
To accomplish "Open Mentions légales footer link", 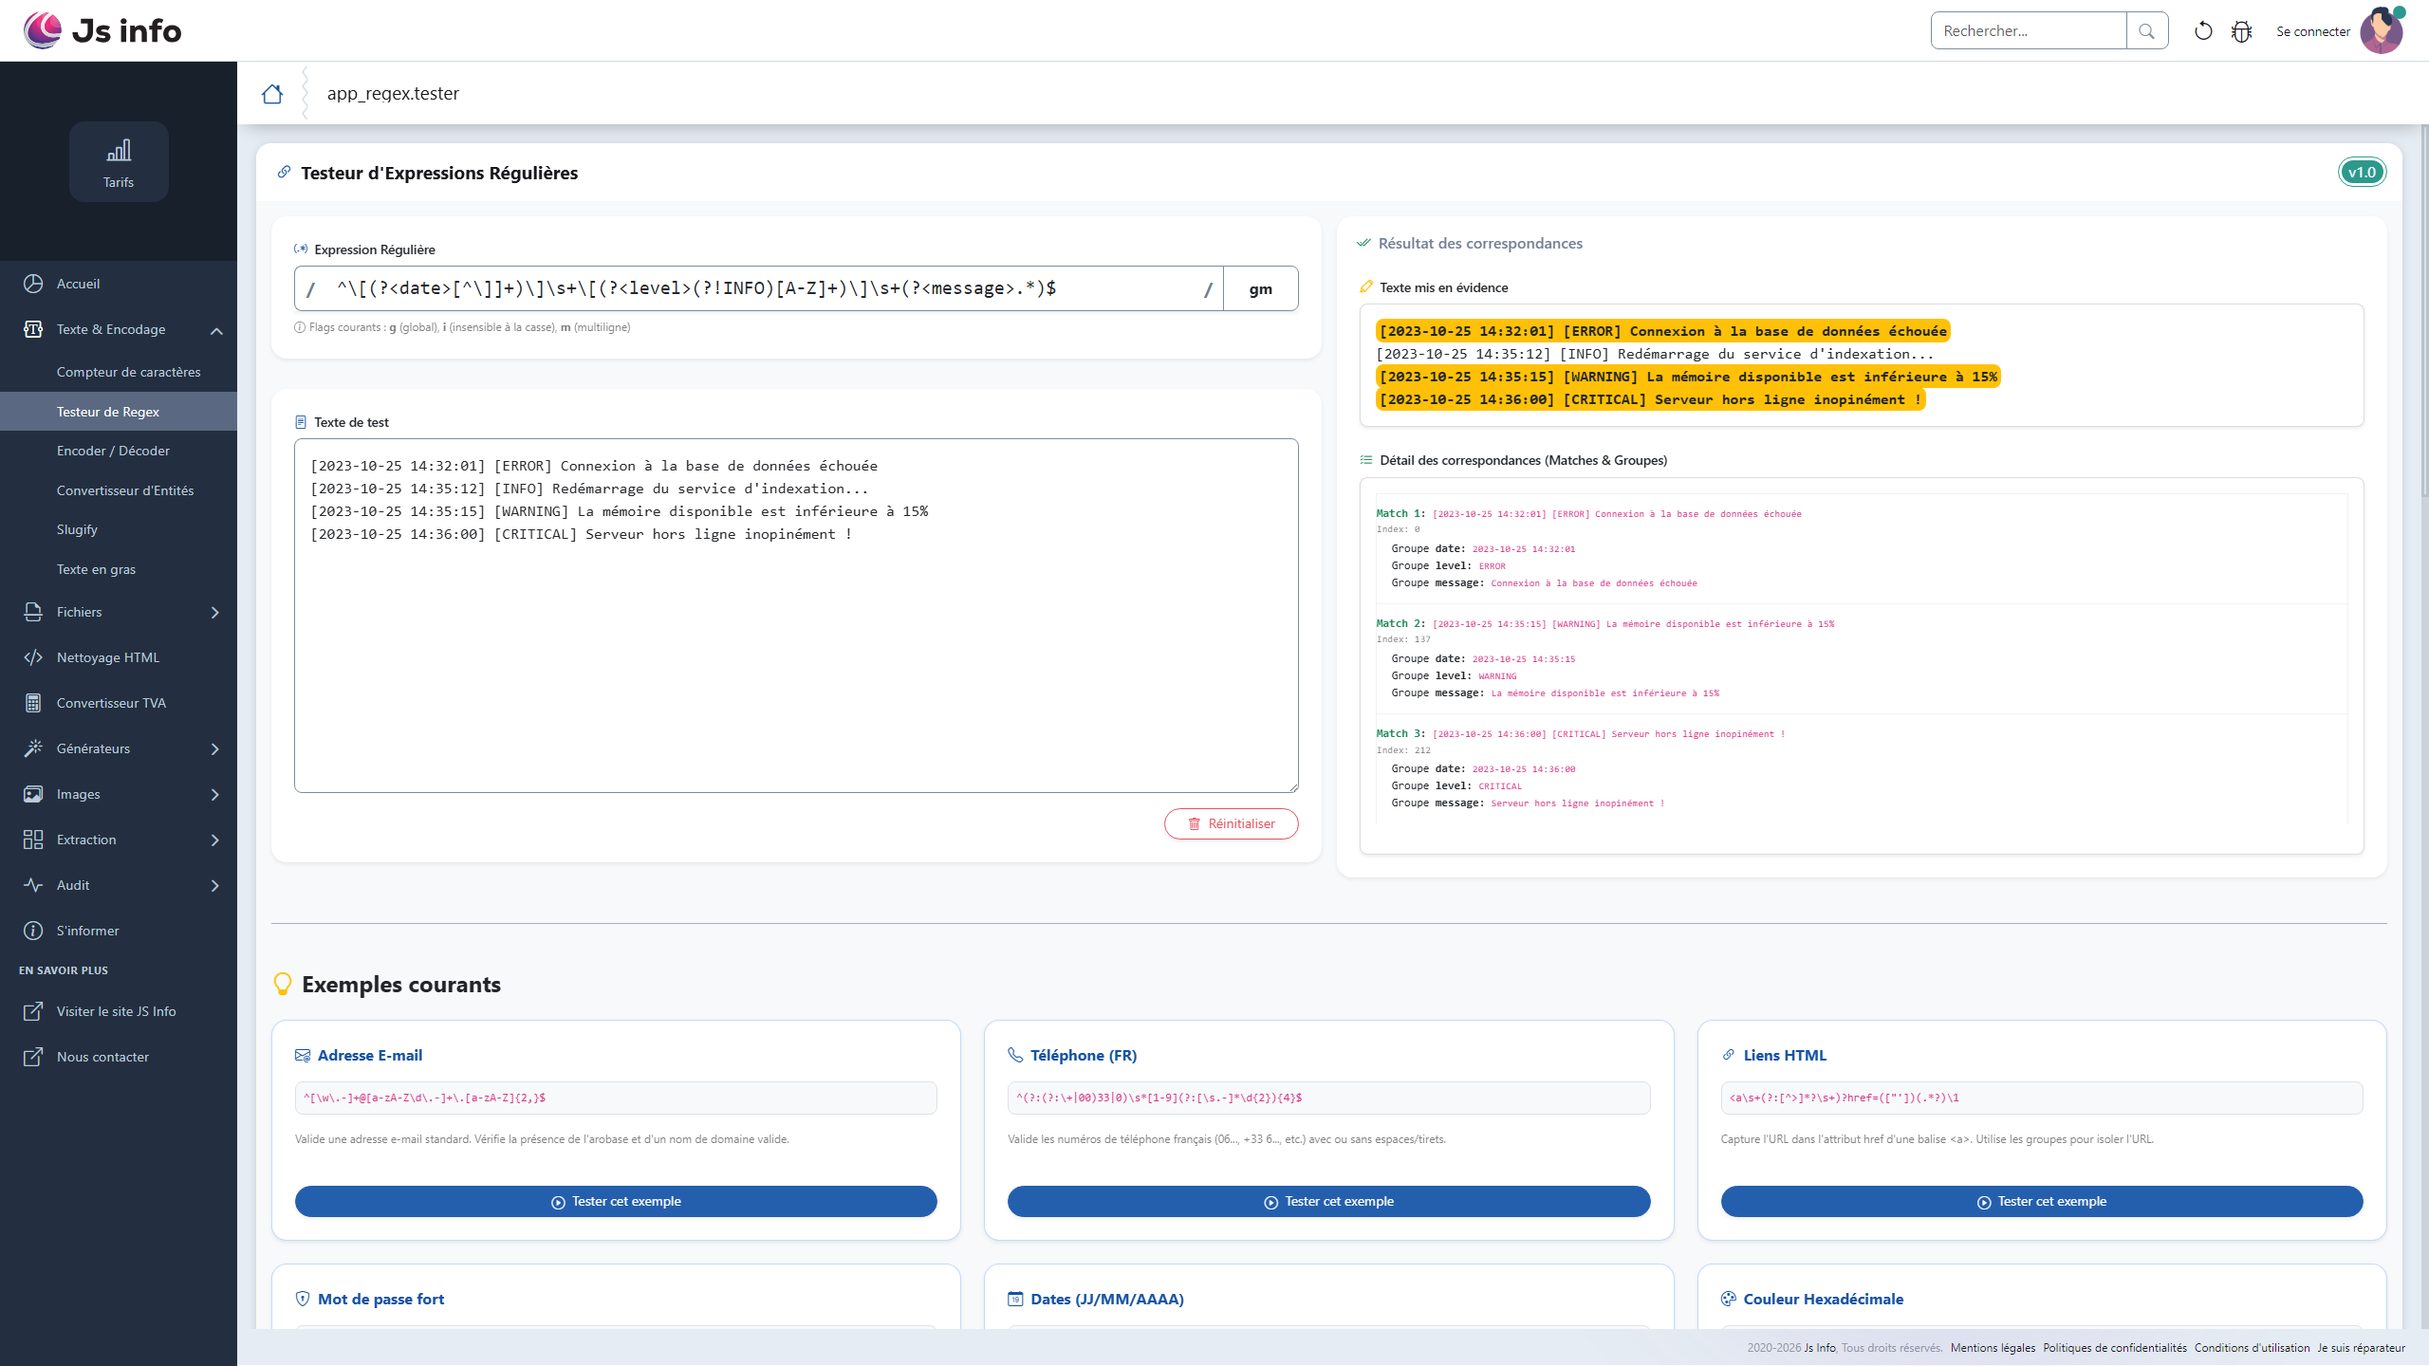I will tap(1993, 1348).
